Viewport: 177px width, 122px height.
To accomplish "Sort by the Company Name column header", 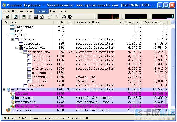I will pos(95,22).
